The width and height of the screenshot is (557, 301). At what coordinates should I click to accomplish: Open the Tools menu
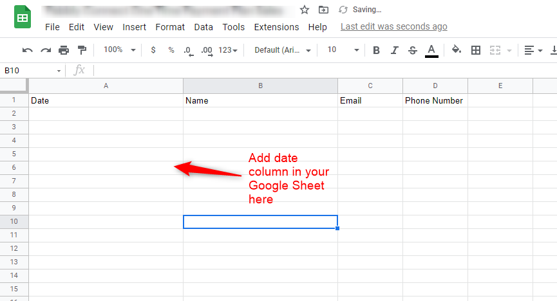pyautogui.click(x=233, y=27)
